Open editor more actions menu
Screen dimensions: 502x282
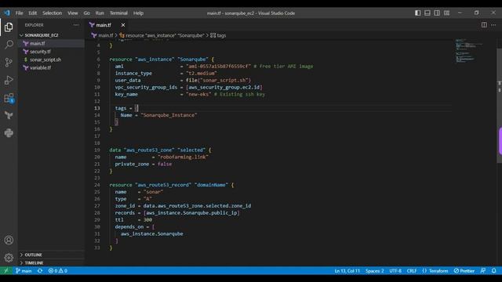[493, 25]
